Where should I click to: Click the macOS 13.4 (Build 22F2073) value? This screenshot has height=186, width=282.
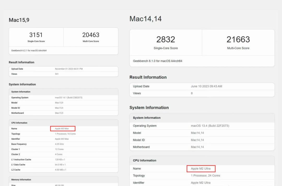point(210,126)
